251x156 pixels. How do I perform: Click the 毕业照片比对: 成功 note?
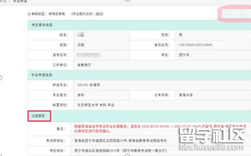(88, 14)
